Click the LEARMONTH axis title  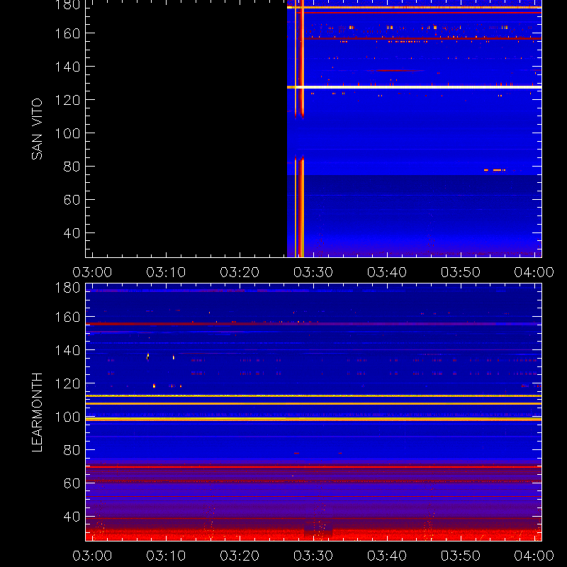point(37,412)
